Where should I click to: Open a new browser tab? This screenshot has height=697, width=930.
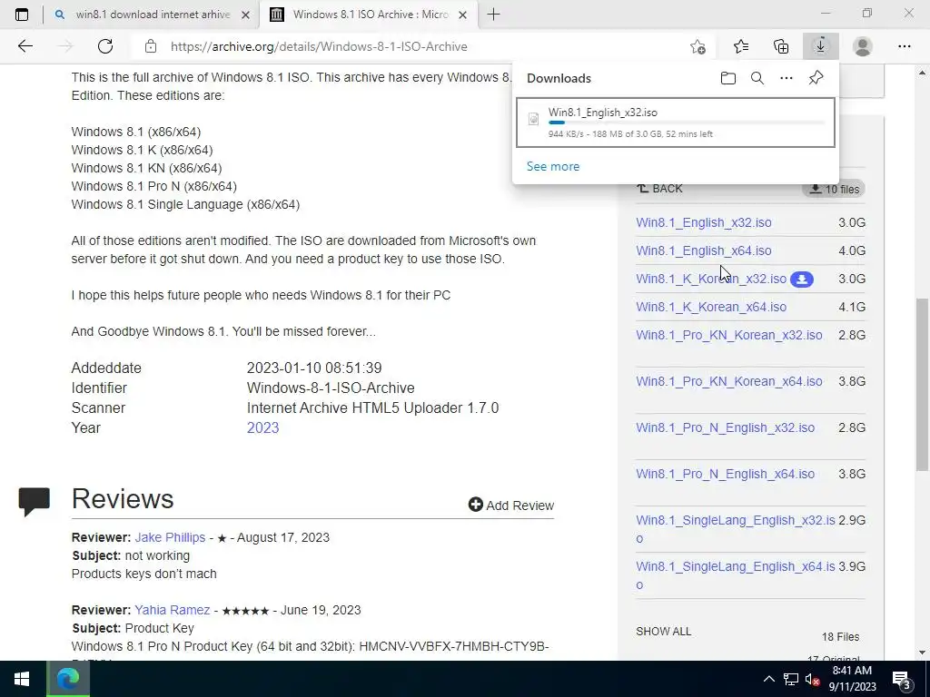pos(493,15)
